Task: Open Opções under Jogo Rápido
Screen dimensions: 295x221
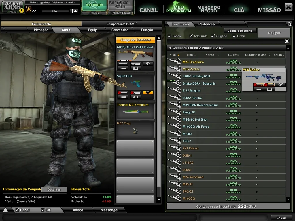Action: click(94, 13)
